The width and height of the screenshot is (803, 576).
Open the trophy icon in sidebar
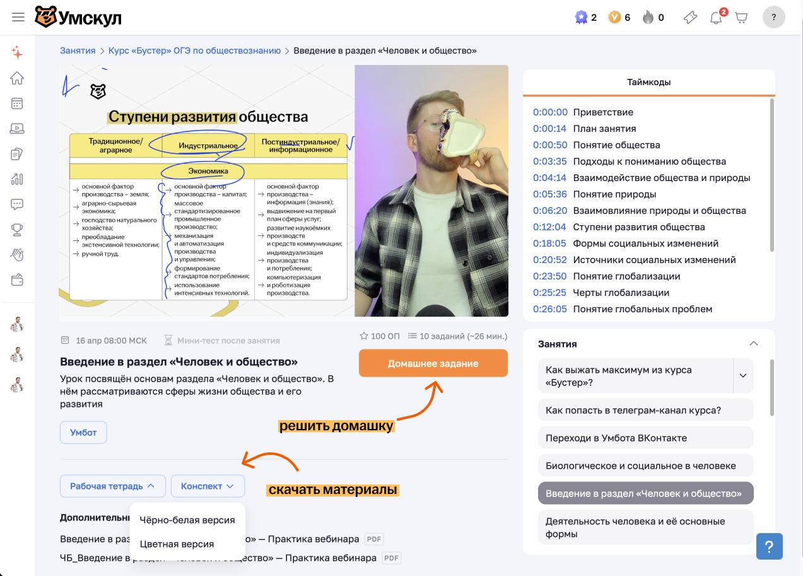[17, 230]
